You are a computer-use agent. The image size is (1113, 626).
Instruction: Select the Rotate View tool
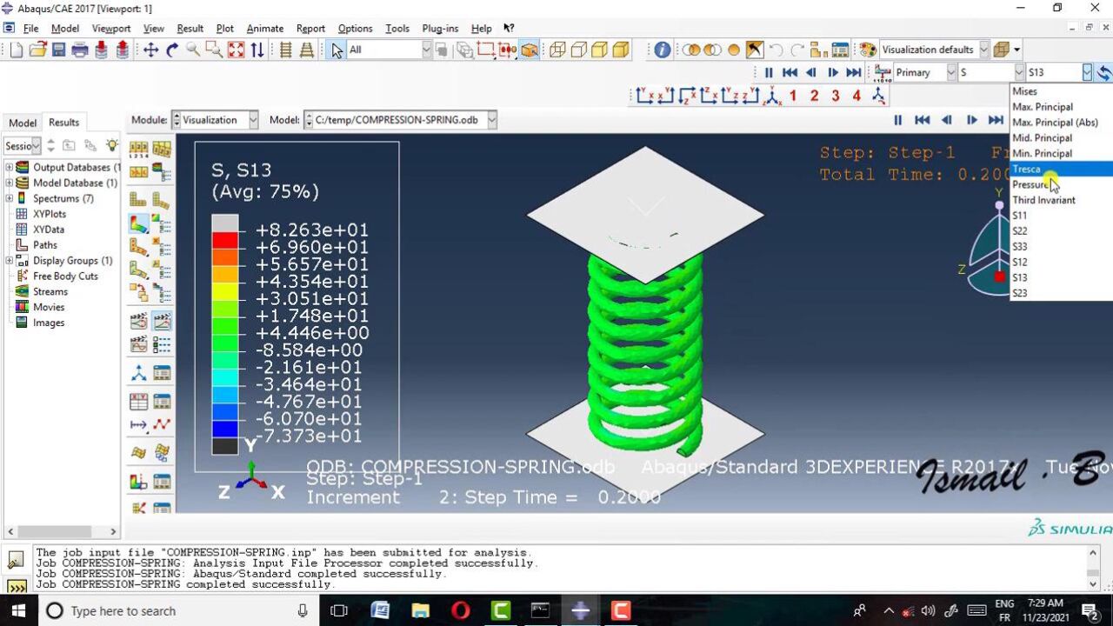coord(172,50)
